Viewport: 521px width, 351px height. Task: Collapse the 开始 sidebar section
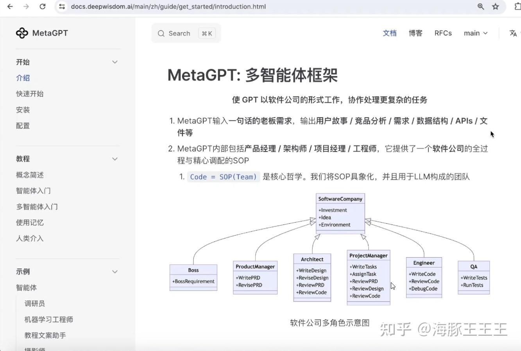pyautogui.click(x=115, y=62)
